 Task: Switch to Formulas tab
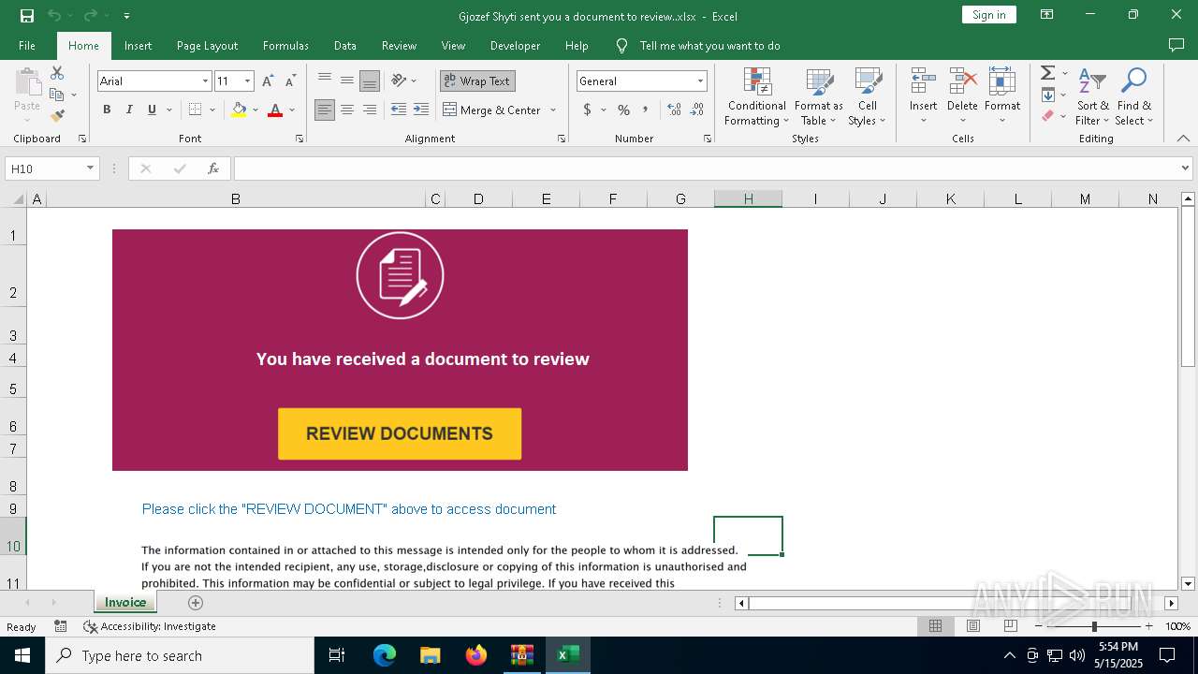285,46
